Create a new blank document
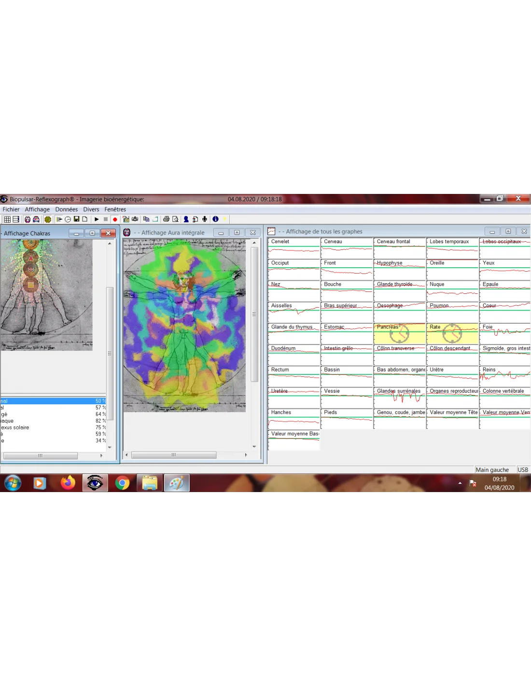 (84, 220)
